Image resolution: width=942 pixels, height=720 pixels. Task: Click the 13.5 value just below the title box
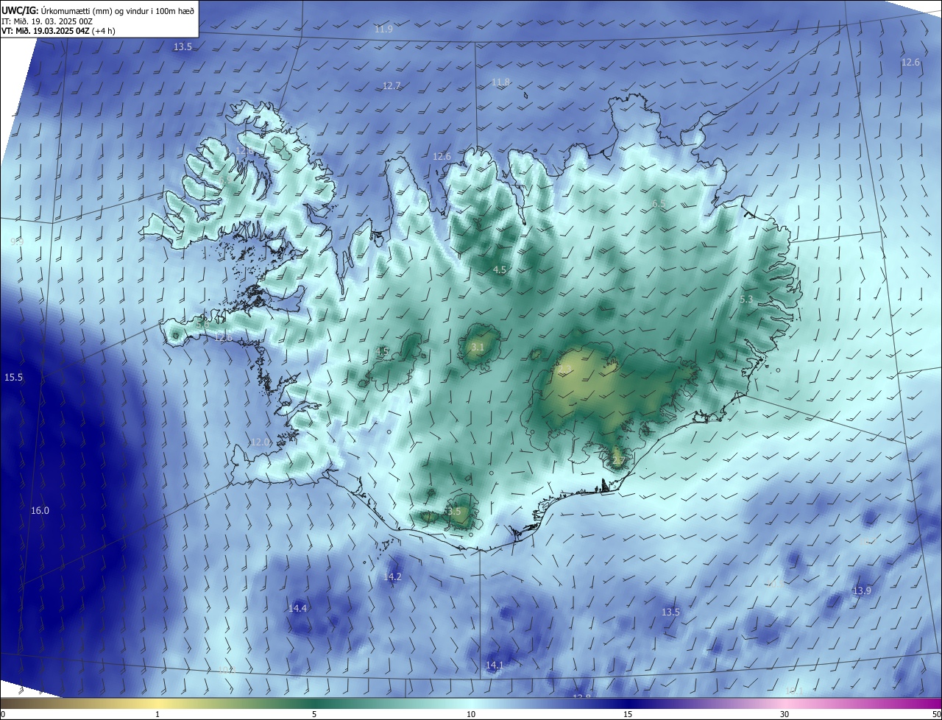[x=183, y=47]
